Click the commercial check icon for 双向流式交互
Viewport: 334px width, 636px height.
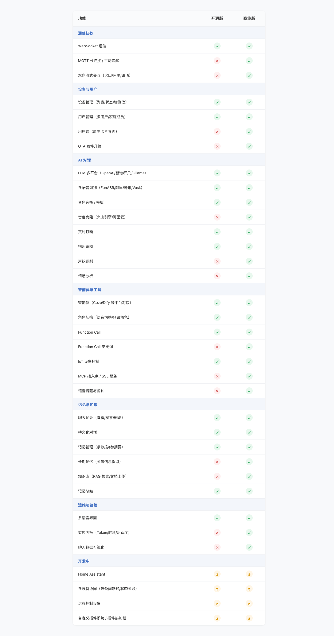pos(249,75)
